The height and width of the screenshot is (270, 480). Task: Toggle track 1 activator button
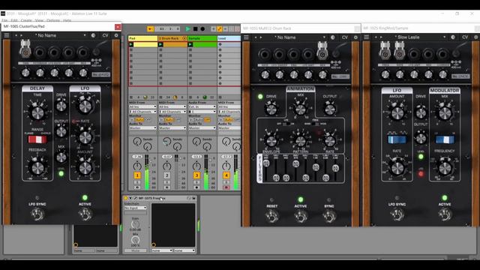137,175
